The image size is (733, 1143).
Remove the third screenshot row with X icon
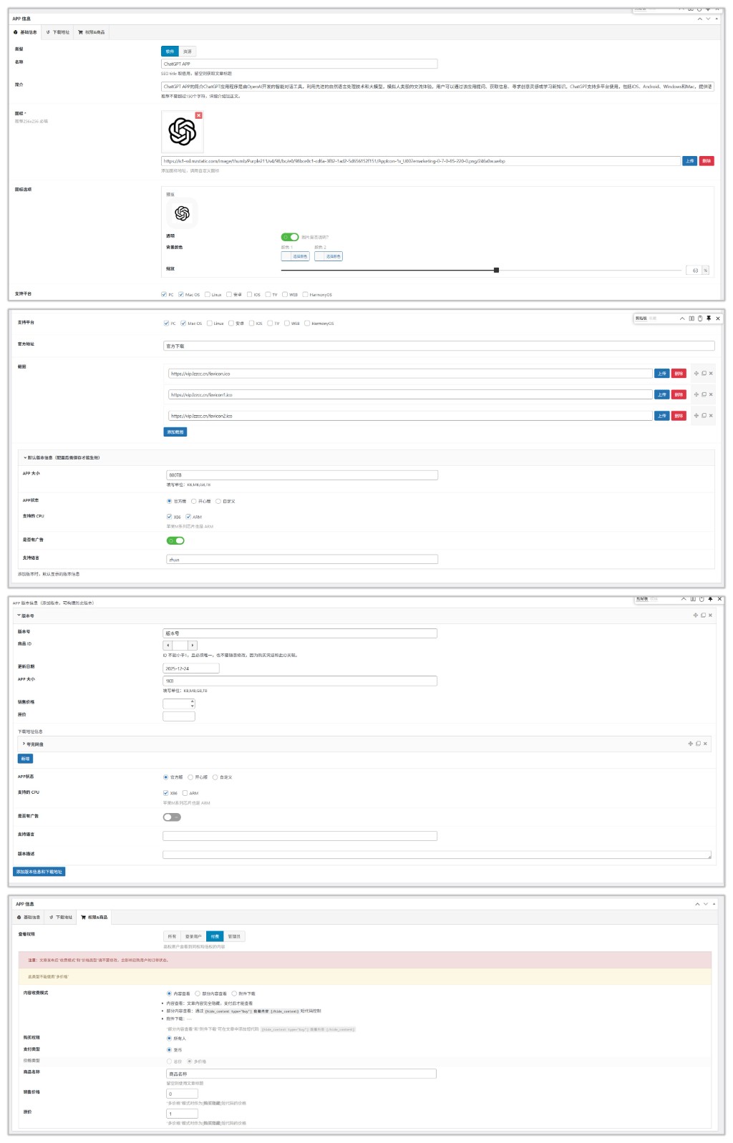coord(711,416)
